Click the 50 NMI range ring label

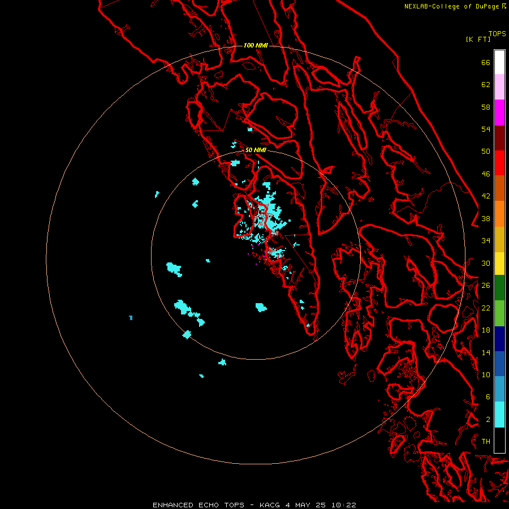point(256,150)
